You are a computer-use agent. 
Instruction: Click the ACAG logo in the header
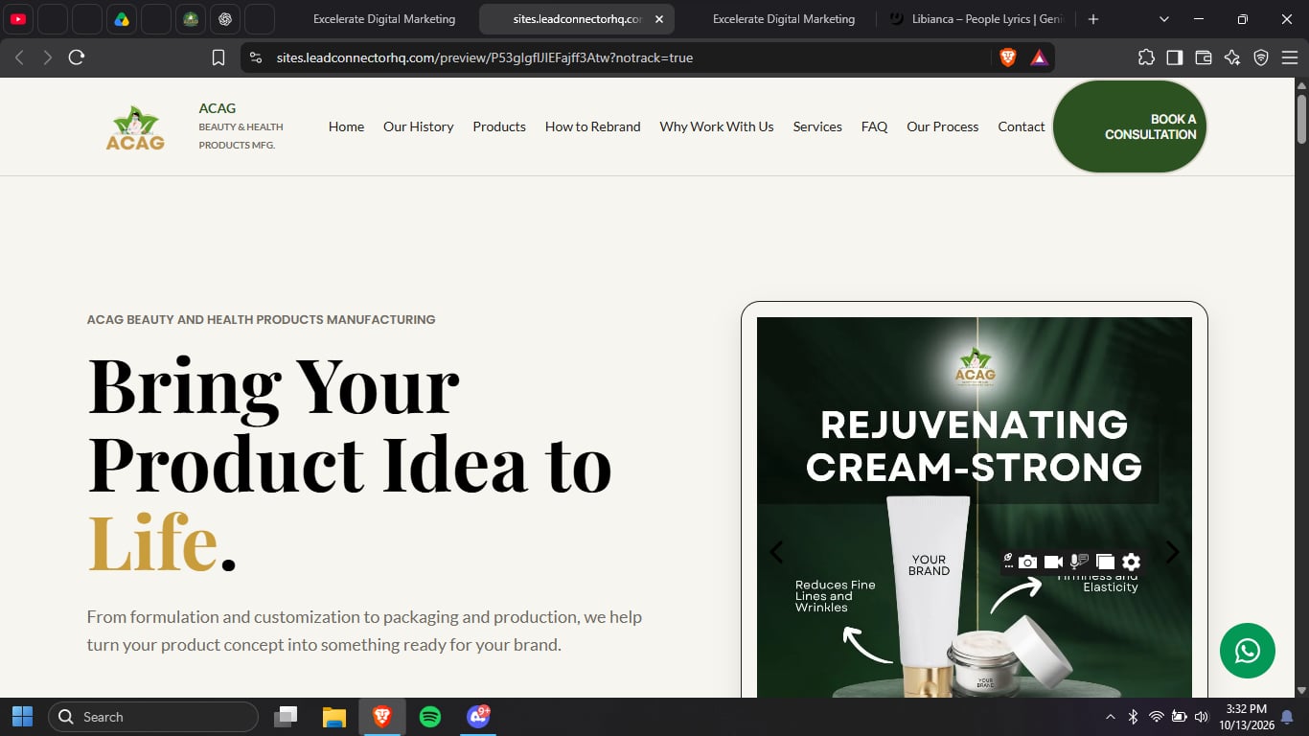[x=135, y=127]
